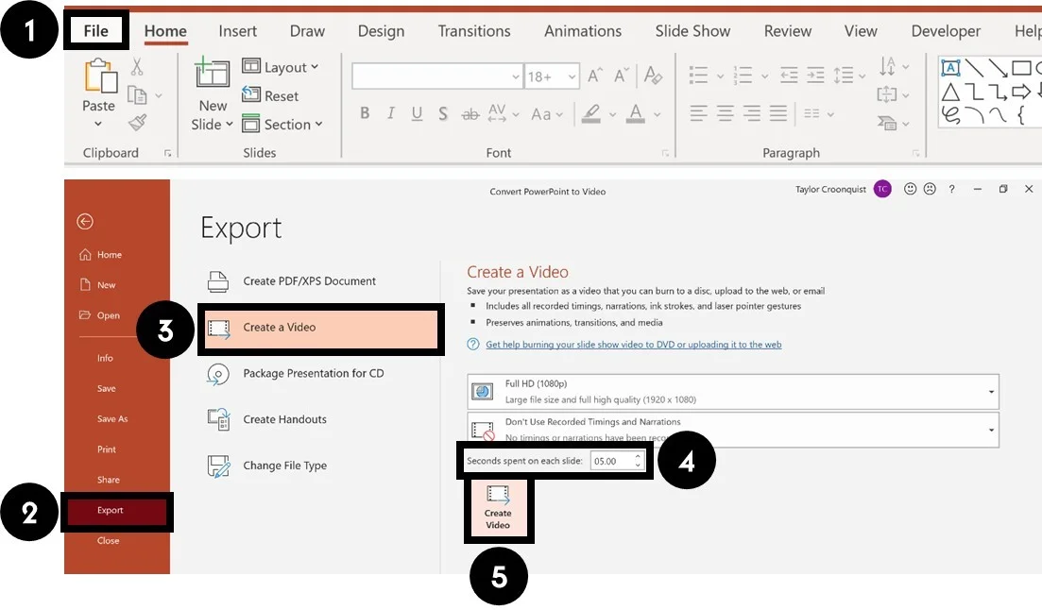The height and width of the screenshot is (610, 1042).
Task: Switch to the Insert ribbon tab
Action: point(237,31)
